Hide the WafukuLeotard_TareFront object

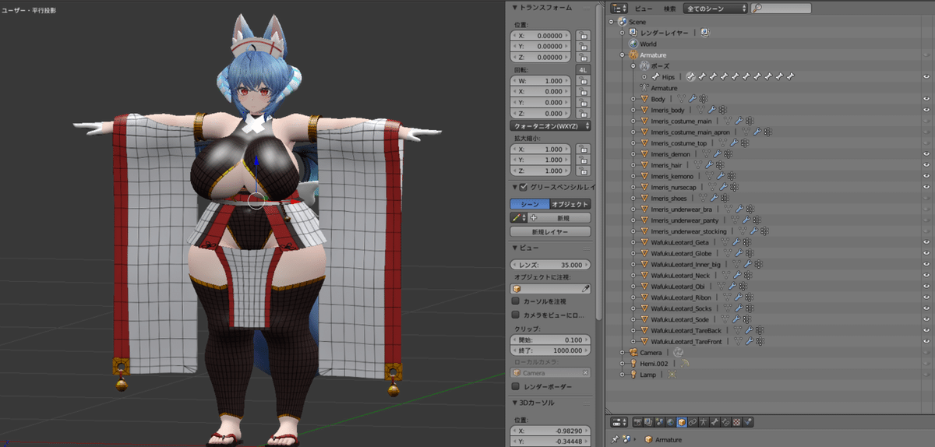[x=926, y=341]
